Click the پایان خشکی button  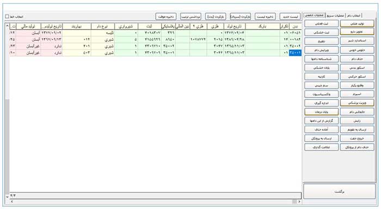[322, 67]
